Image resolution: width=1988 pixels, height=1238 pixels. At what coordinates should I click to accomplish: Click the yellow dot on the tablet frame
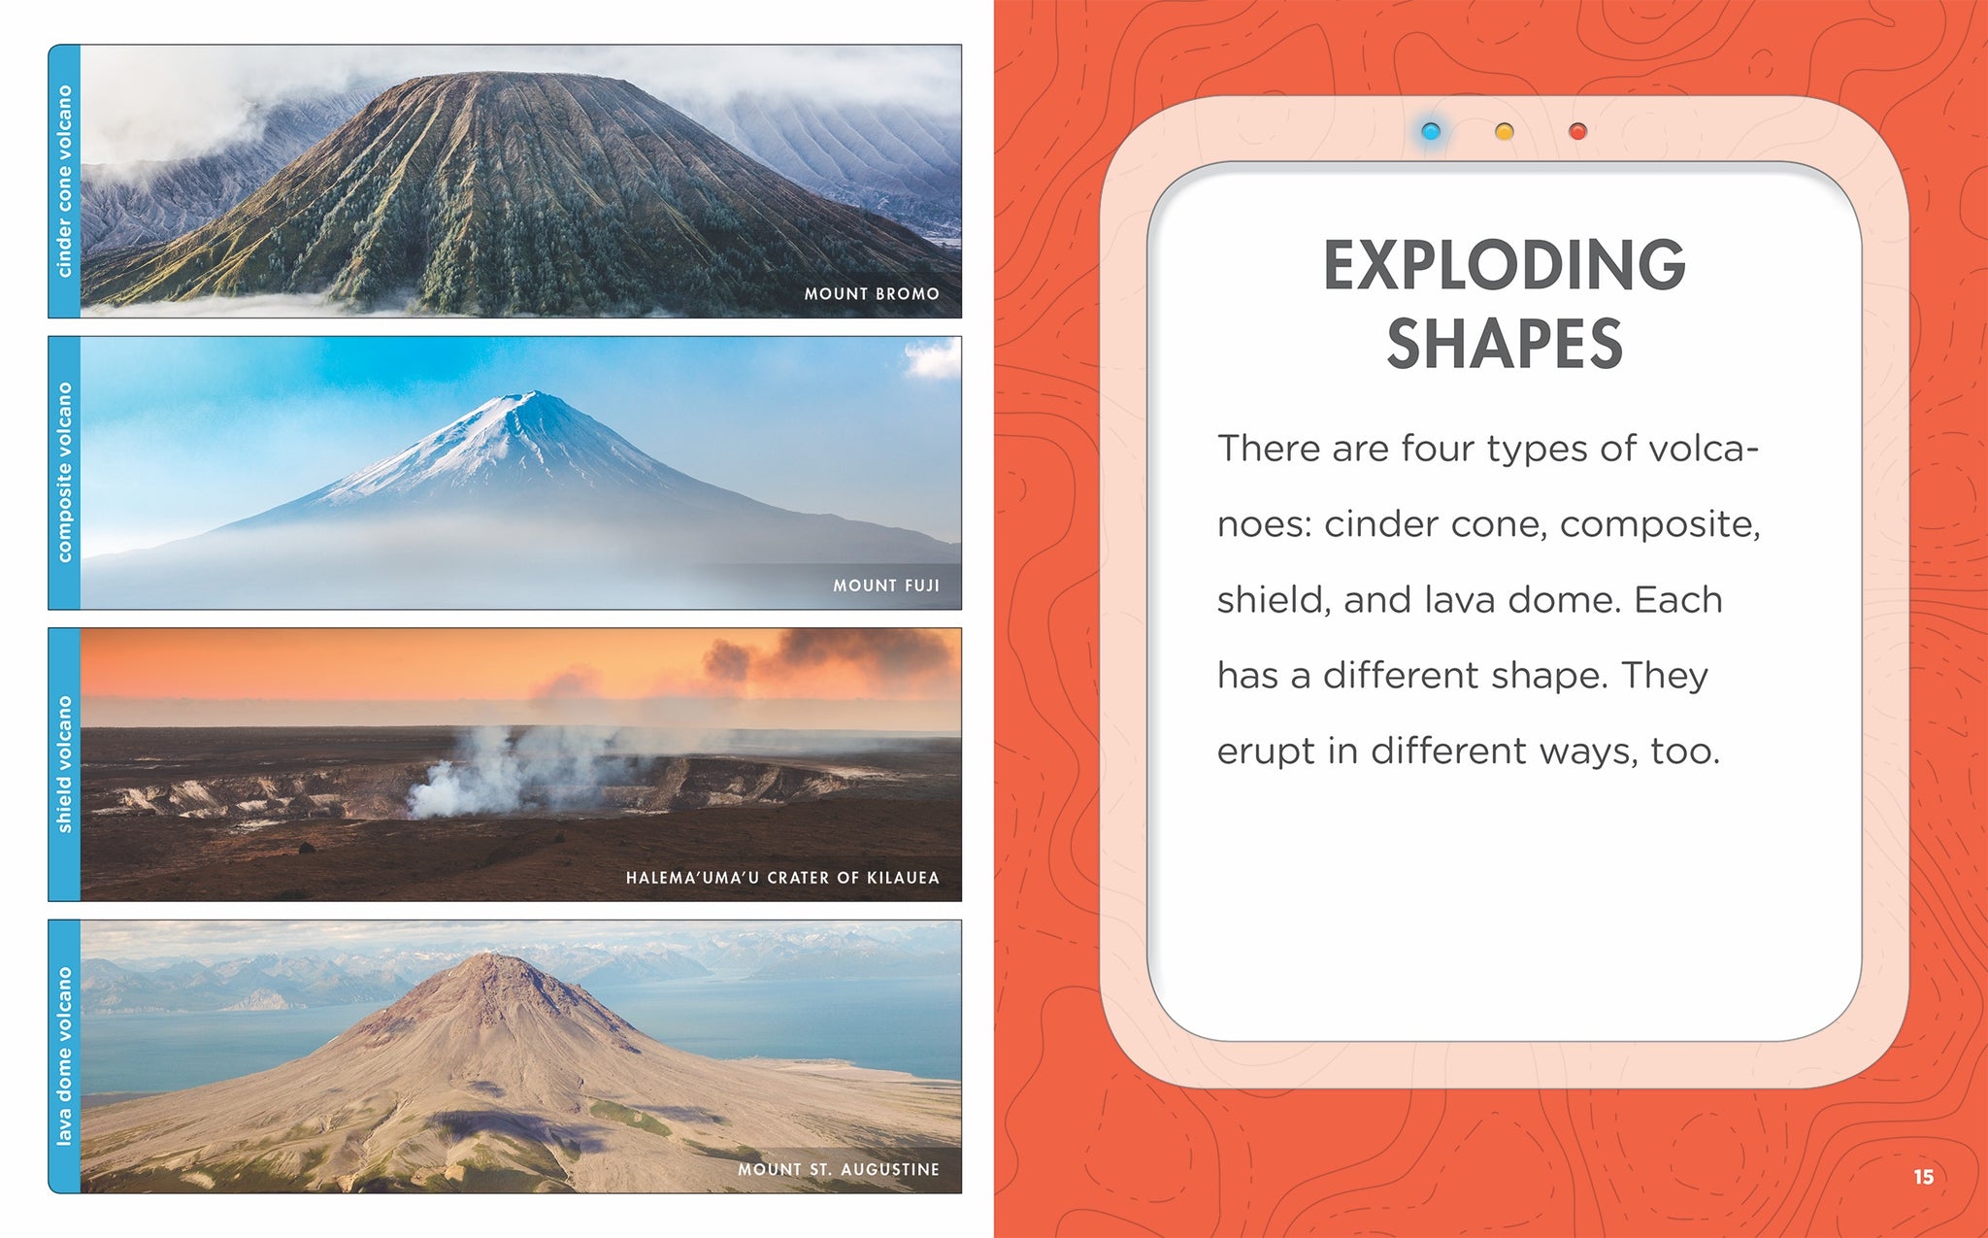[x=1504, y=131]
